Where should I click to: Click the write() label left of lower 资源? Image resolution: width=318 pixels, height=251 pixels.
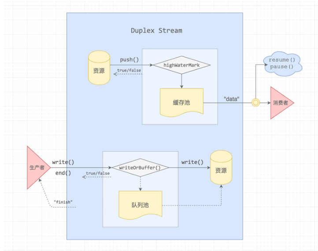(192, 162)
